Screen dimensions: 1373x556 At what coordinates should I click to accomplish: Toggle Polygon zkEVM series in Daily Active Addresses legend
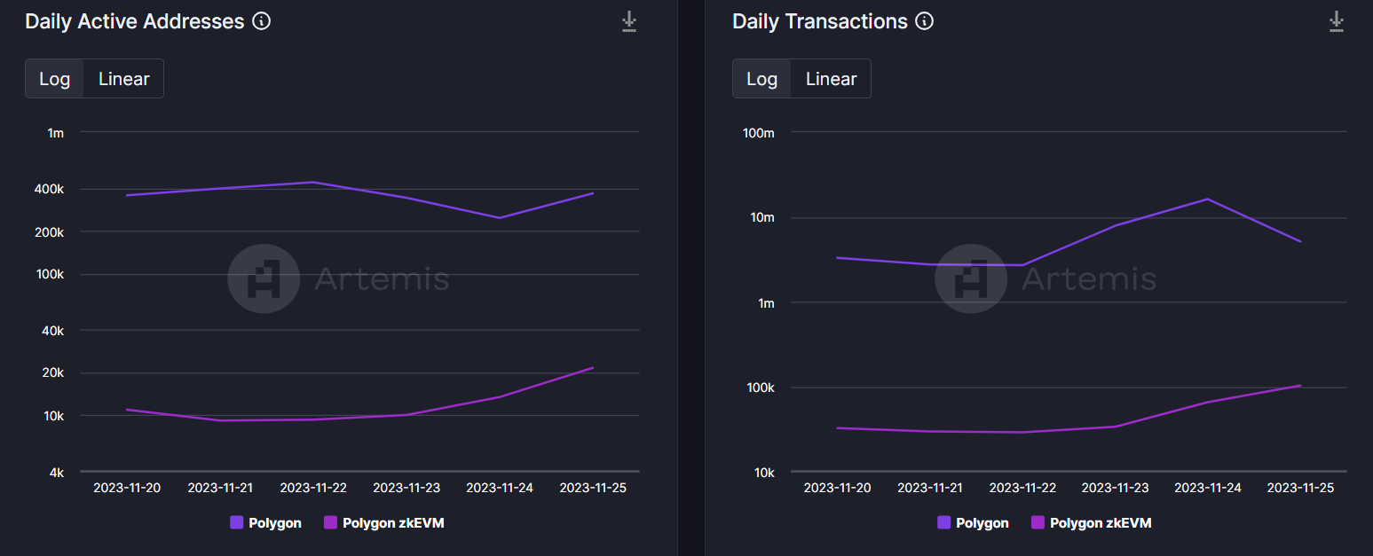[383, 523]
